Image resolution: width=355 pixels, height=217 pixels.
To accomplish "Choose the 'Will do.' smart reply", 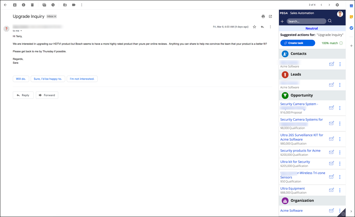I will (x=21, y=79).
